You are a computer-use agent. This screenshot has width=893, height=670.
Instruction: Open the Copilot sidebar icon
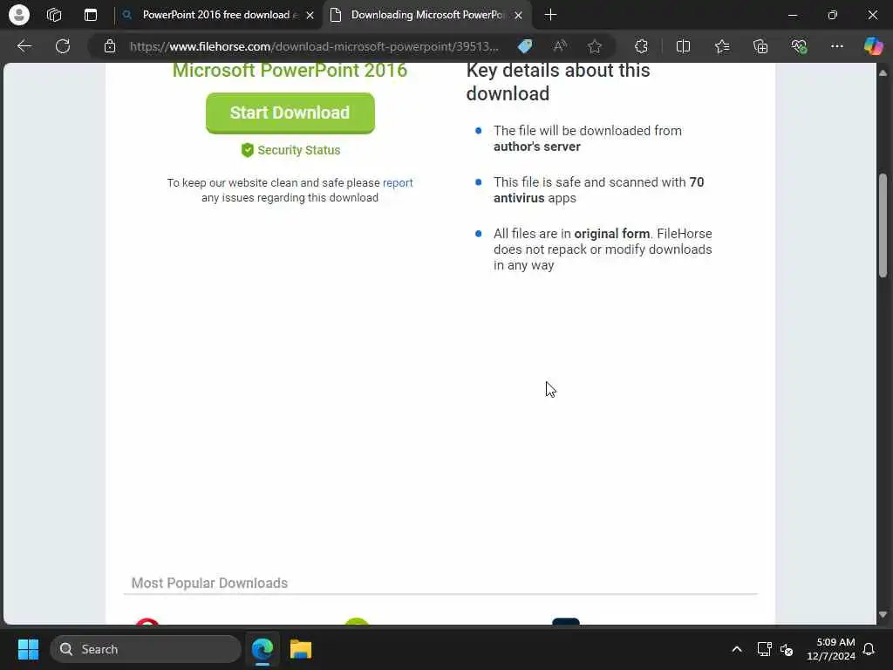pyautogui.click(x=873, y=46)
